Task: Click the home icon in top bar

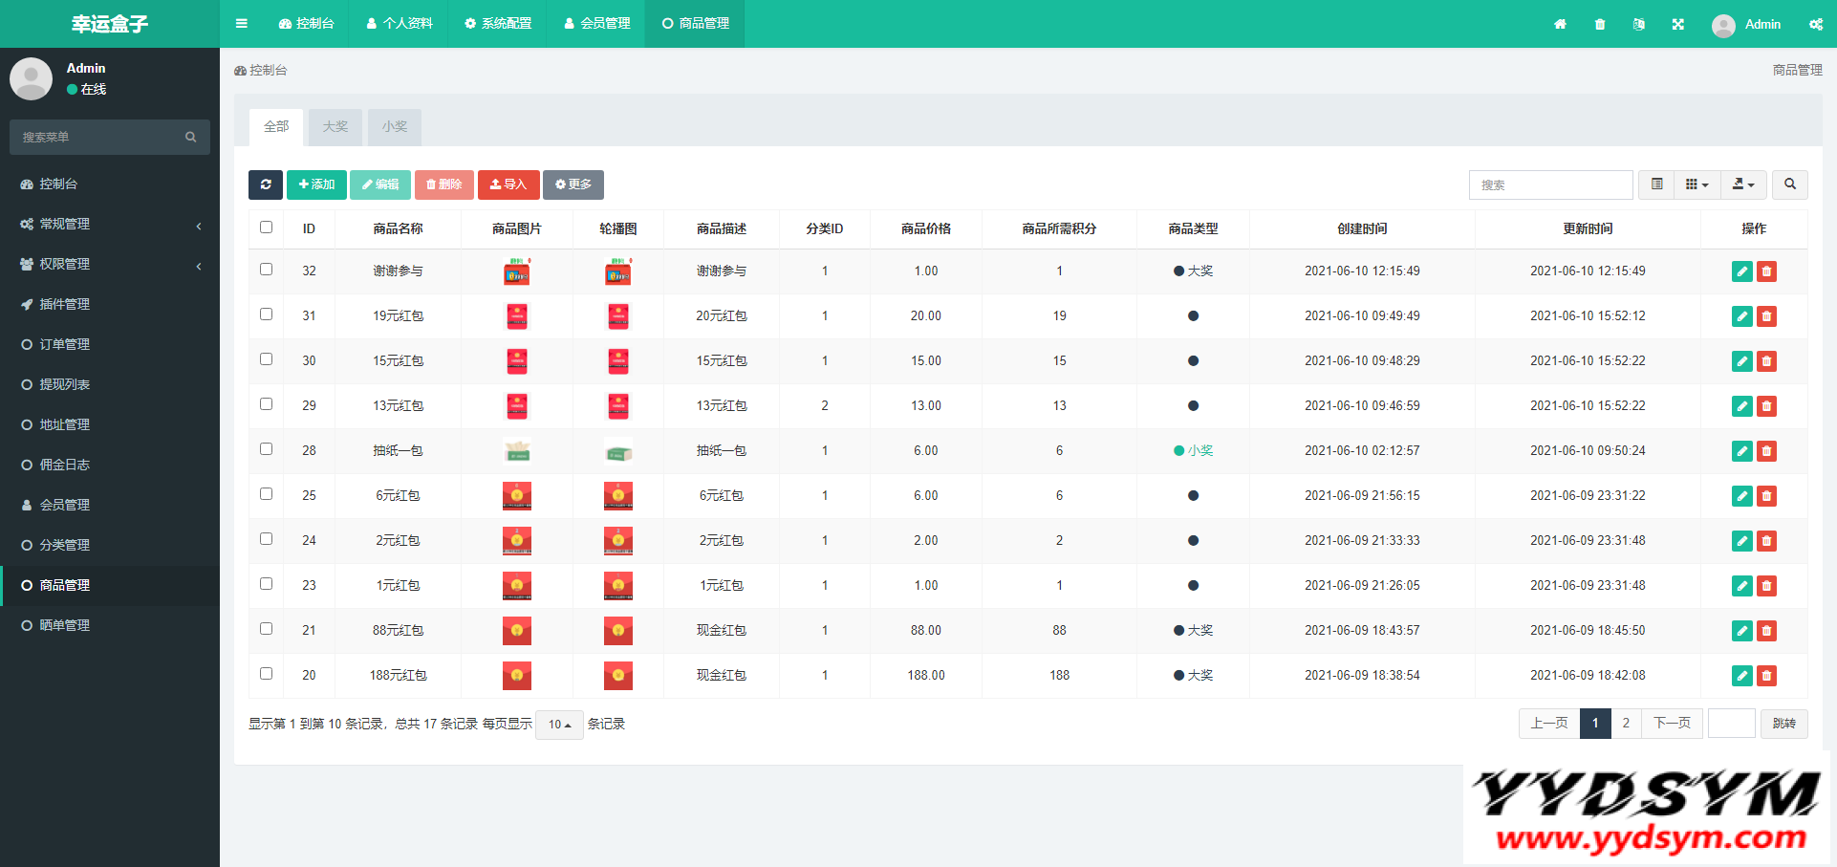Action: click(1560, 24)
